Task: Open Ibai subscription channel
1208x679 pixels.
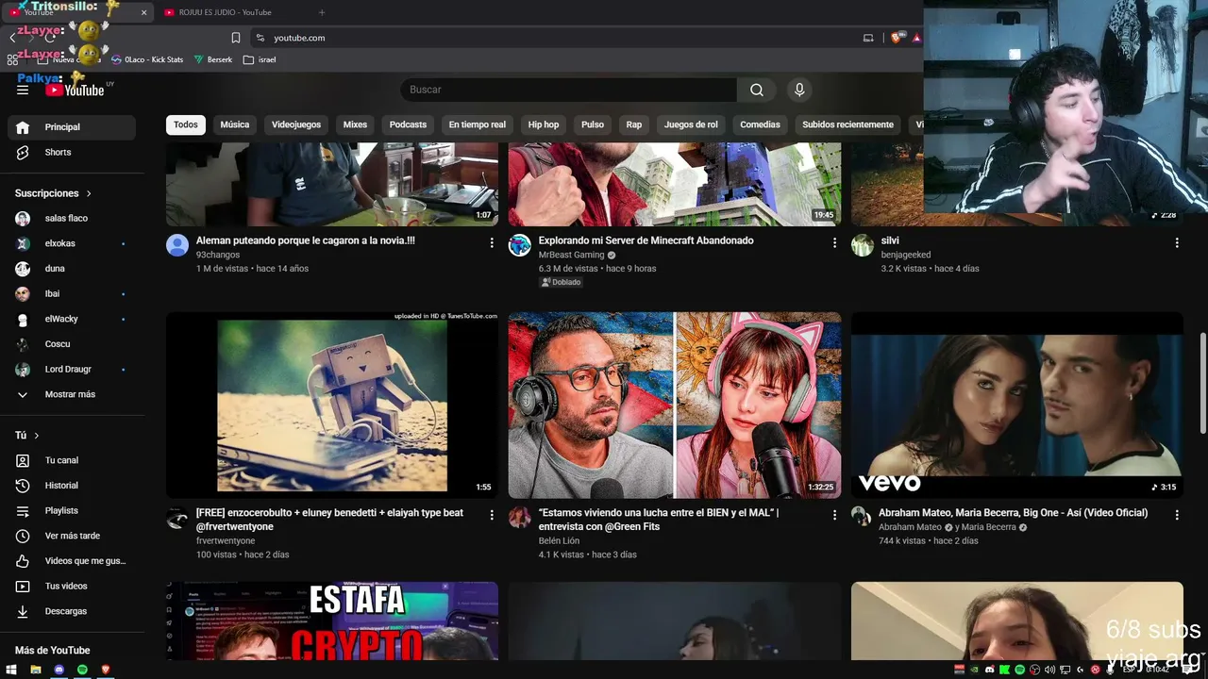Action: (x=72, y=294)
